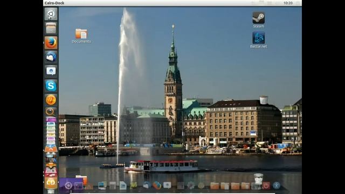The image size is (345, 194).
Task: Click the Ubuntu logo in Cairo-Dock
Action: pos(68,185)
